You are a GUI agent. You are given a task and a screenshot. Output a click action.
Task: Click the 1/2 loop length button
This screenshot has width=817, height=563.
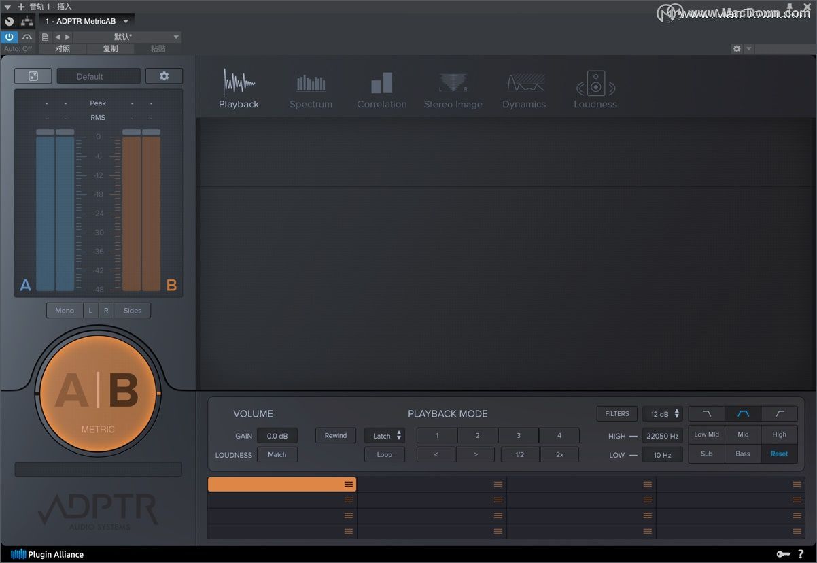tap(520, 454)
